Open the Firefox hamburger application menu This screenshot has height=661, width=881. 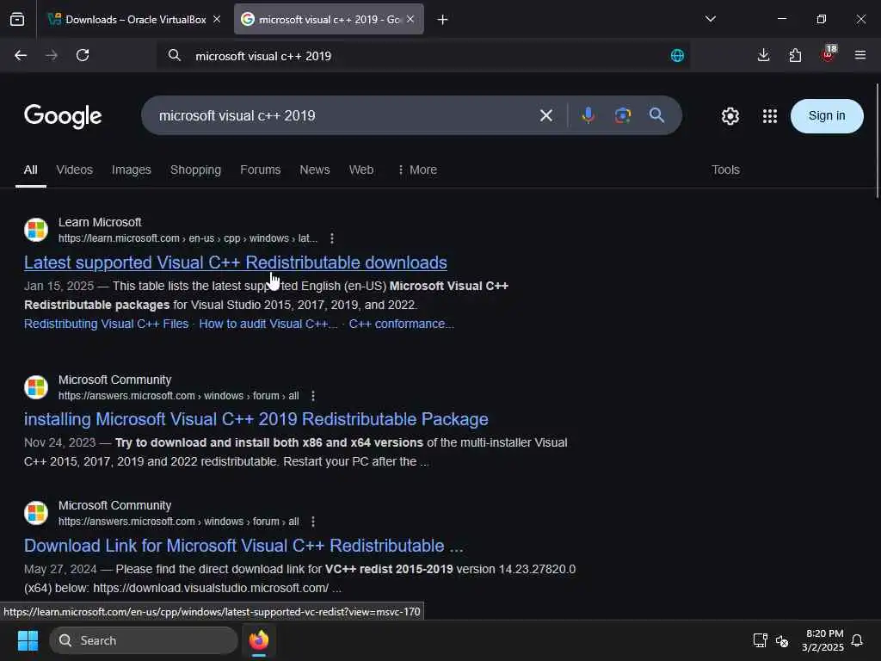[x=860, y=55]
